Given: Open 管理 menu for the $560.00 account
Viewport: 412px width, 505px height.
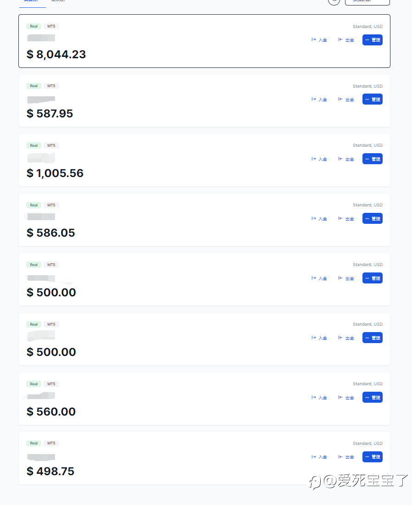Looking at the screenshot, I should (x=373, y=397).
